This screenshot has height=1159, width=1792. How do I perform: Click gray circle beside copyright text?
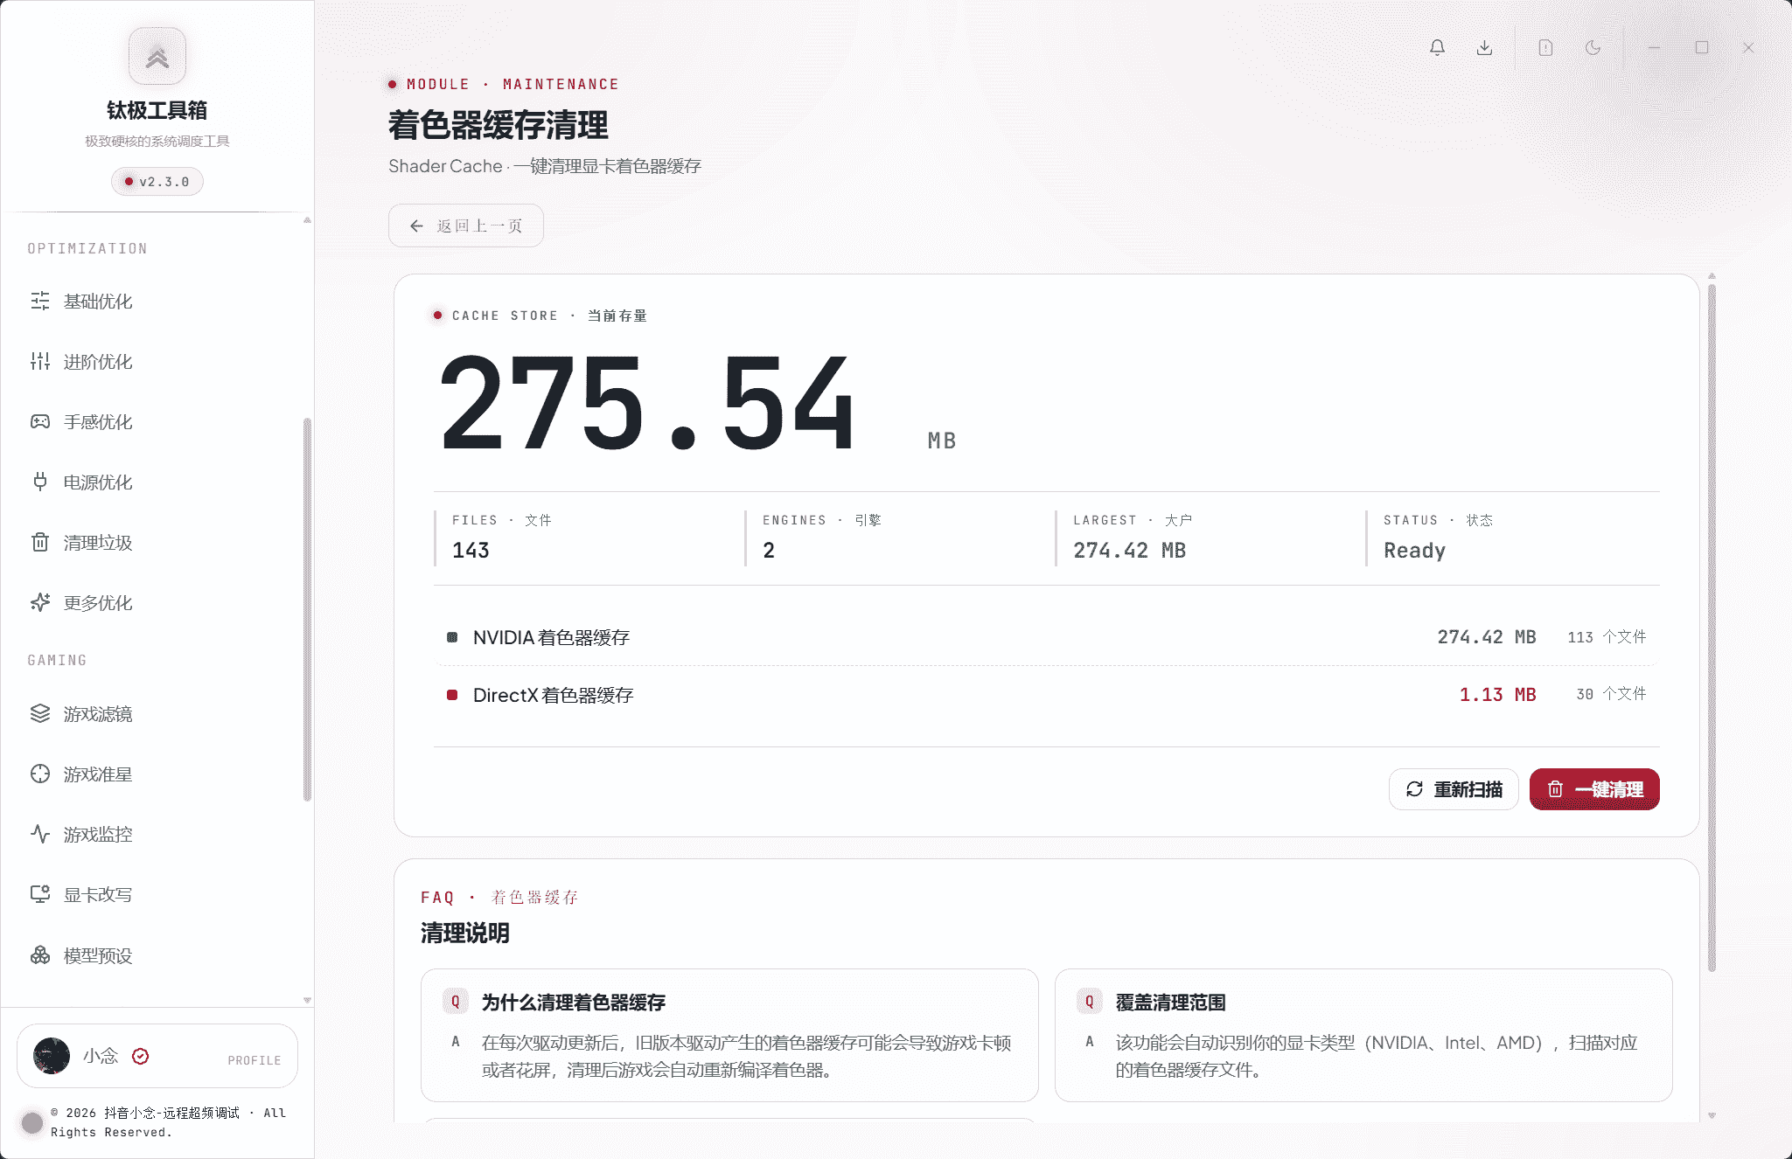(x=32, y=1123)
